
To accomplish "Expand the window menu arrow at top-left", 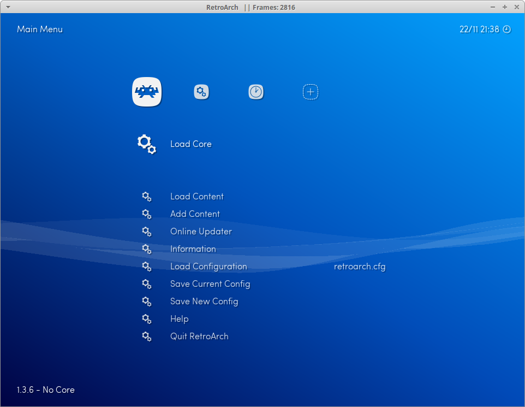I will [x=7, y=7].
